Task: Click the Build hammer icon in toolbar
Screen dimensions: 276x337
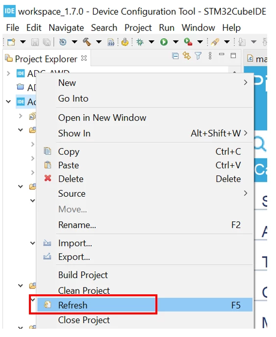Action: click(87, 42)
